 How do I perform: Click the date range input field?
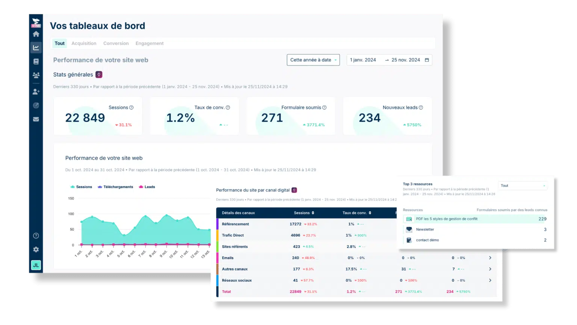pos(389,60)
